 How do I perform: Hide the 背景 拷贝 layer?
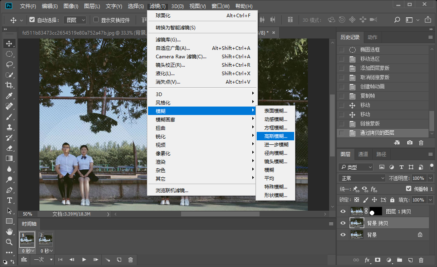pos(343,223)
